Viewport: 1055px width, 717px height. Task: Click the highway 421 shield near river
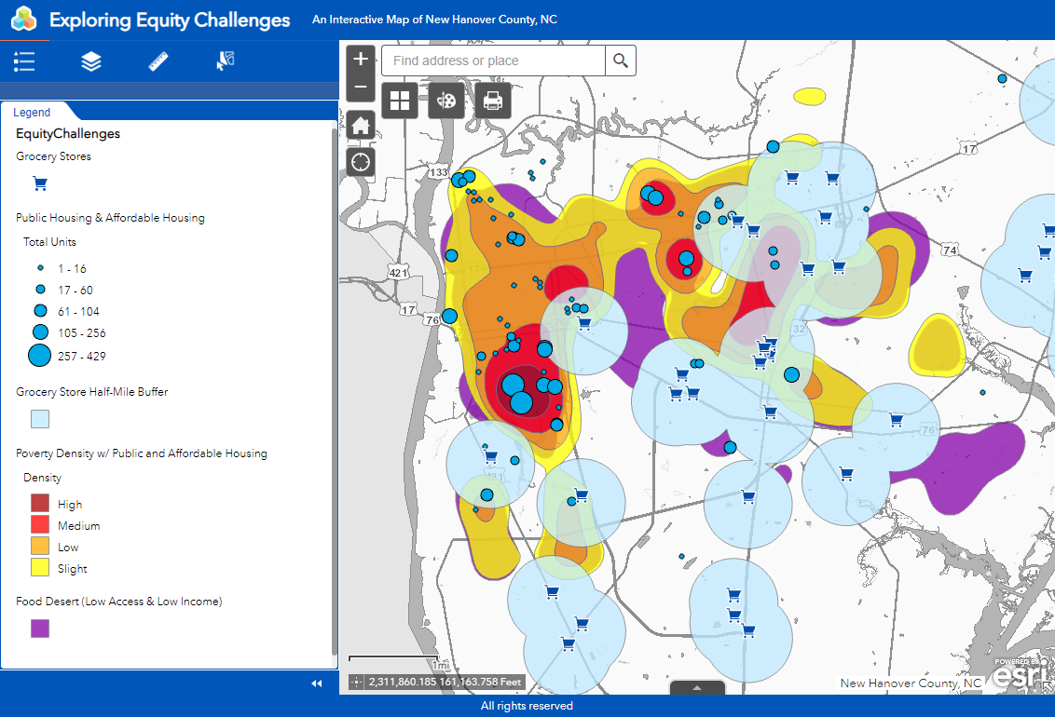point(398,273)
